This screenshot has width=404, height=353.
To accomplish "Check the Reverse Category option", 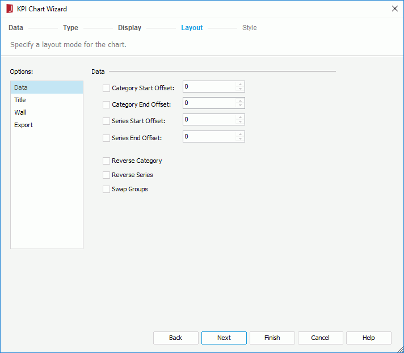I will pyautogui.click(x=106, y=161).
